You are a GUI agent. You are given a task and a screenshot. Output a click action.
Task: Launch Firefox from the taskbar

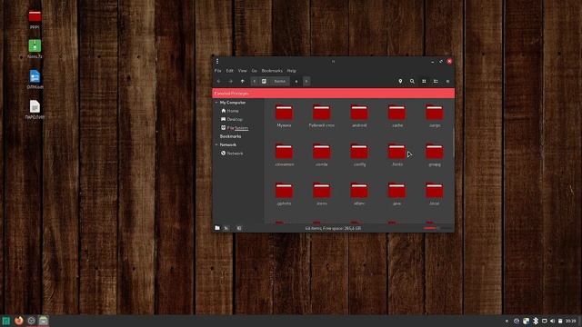point(19,321)
